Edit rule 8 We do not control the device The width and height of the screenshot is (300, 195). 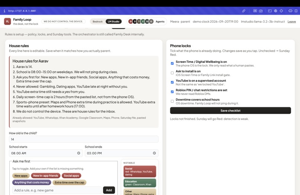[x=66, y=111]
